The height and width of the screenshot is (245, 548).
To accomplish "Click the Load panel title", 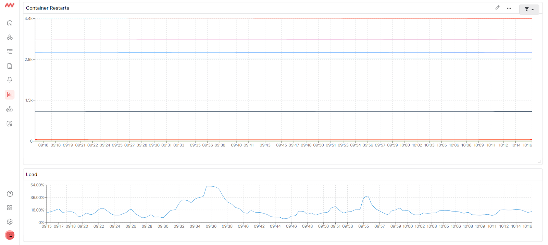I will [x=32, y=174].
